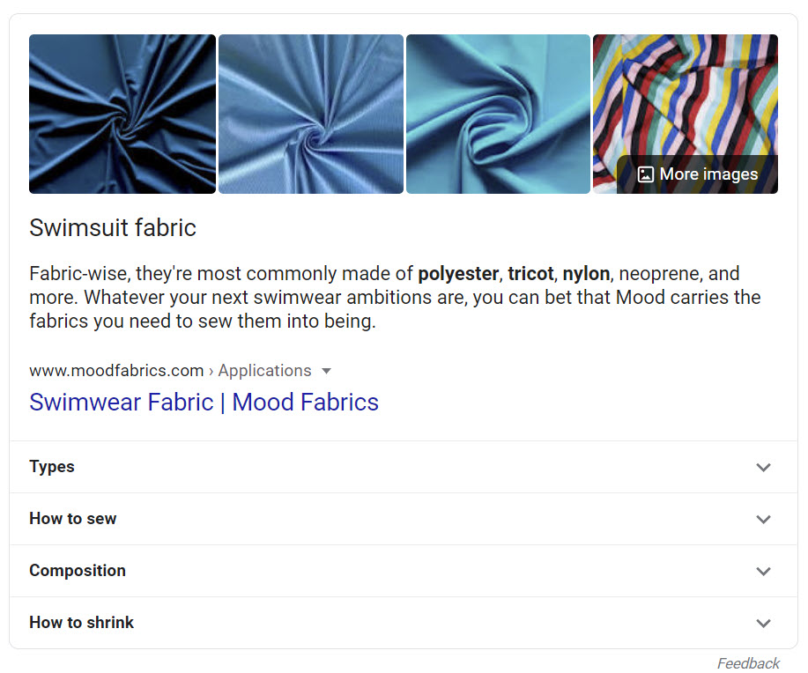Click the Feedback link

[x=748, y=663]
